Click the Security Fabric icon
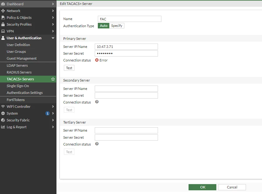This screenshot has height=194, width=262. [3, 120]
